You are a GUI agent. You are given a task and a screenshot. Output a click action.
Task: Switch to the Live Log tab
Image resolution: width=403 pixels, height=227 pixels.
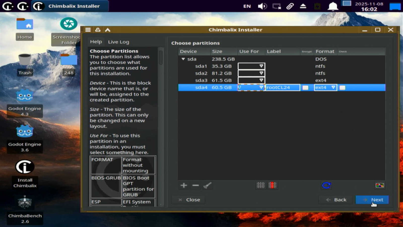119,42
